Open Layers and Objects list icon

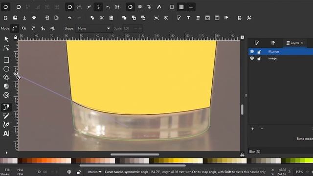coord(198,18)
